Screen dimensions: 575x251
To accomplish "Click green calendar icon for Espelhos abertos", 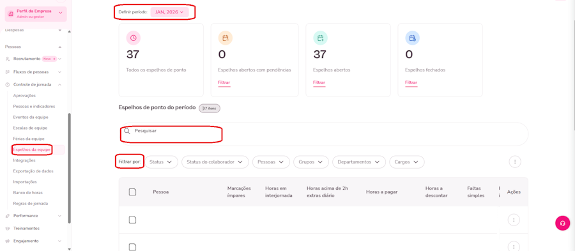I will 321,38.
